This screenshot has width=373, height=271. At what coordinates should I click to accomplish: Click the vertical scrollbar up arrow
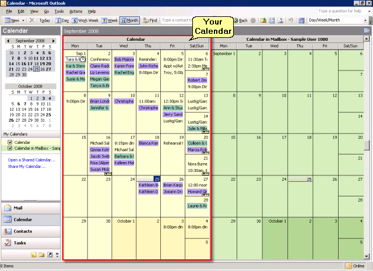[367, 38]
